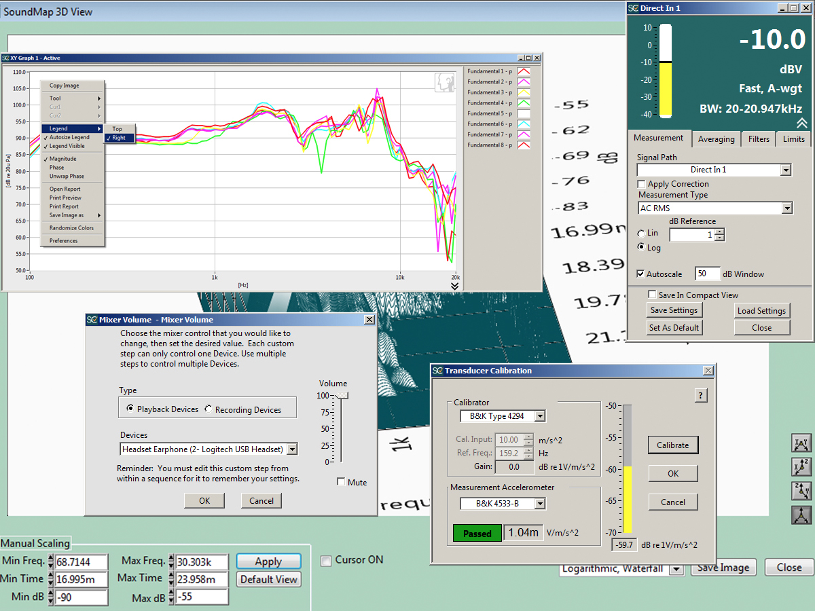Click the Passed status indicator
The height and width of the screenshot is (611, 815).
click(x=477, y=534)
